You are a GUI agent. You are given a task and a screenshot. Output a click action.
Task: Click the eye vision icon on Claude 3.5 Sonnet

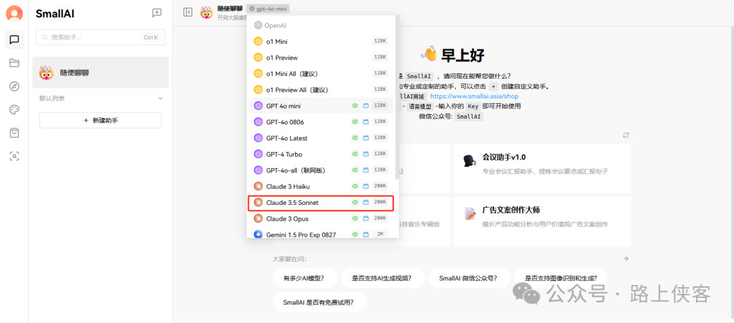click(x=355, y=202)
